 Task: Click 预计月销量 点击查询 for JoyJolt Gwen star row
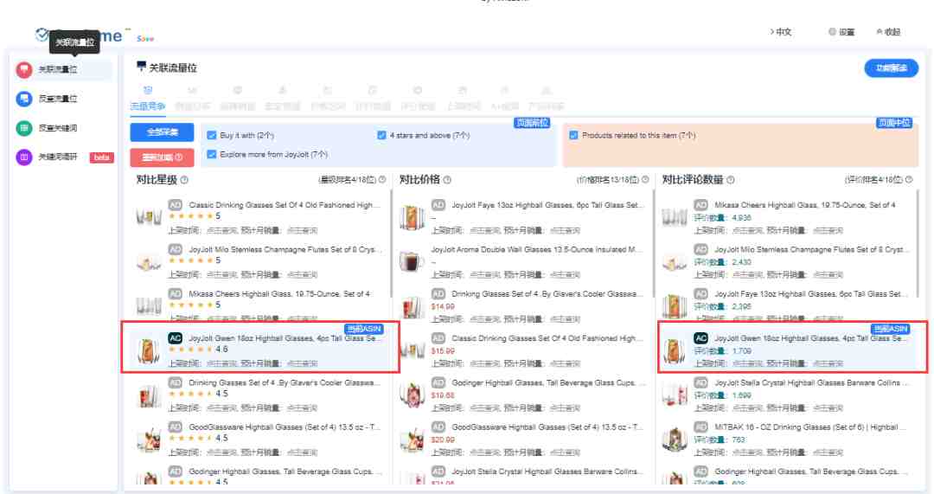(x=302, y=363)
